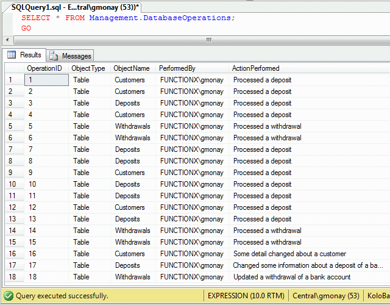Click the SELECT keyword in the editor
Image resolution: width=390 pixels, height=305 pixels.
35,18
